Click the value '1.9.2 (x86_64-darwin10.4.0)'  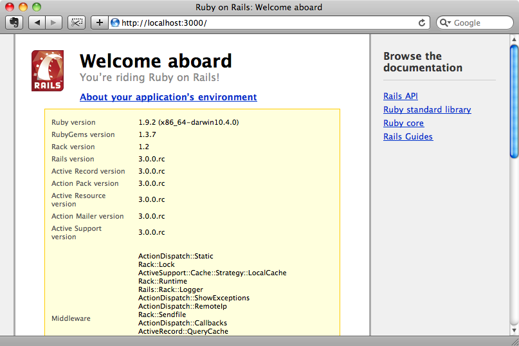[188, 122]
